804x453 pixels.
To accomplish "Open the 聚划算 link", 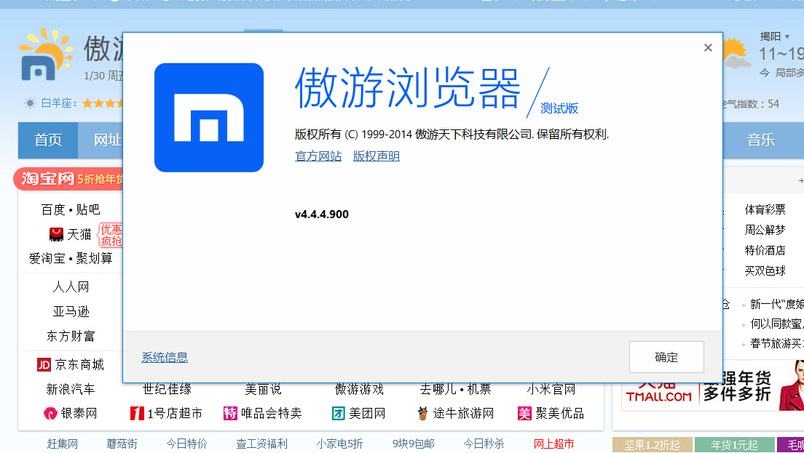I will point(95,258).
